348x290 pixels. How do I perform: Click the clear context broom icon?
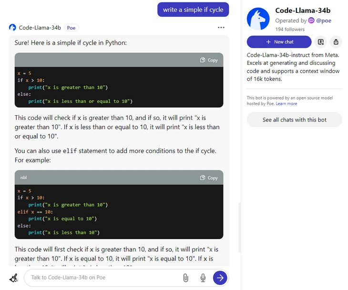pos(13,278)
